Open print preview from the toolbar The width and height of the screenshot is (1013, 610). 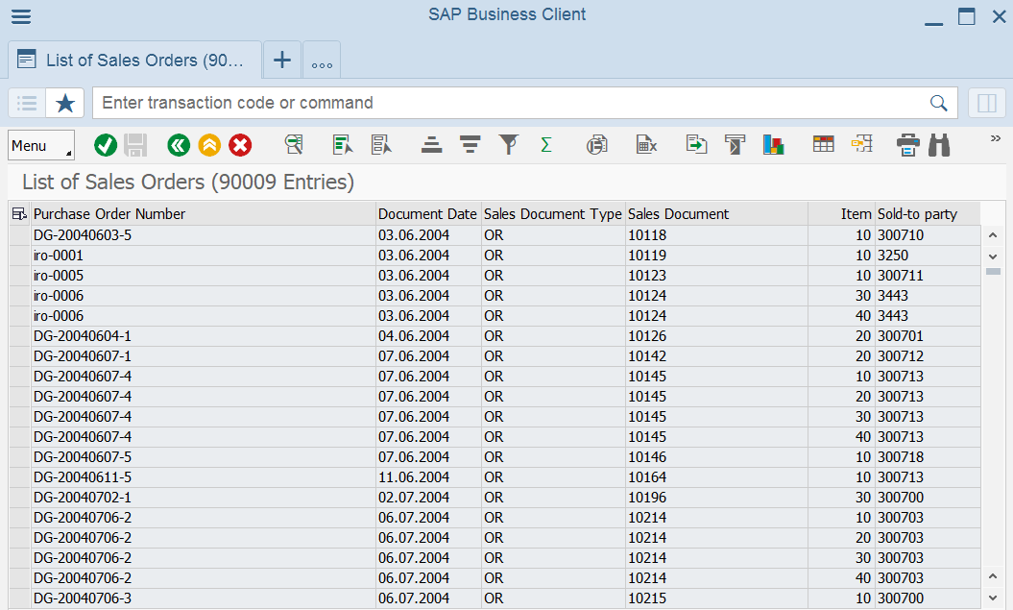pos(597,145)
